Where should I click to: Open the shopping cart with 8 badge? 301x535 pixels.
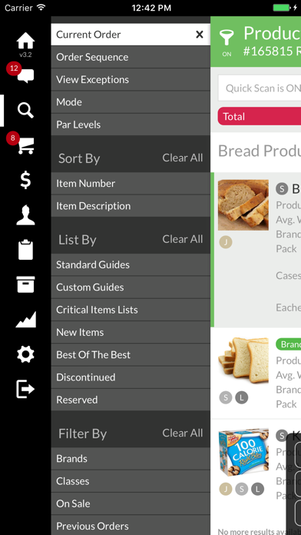(25, 145)
